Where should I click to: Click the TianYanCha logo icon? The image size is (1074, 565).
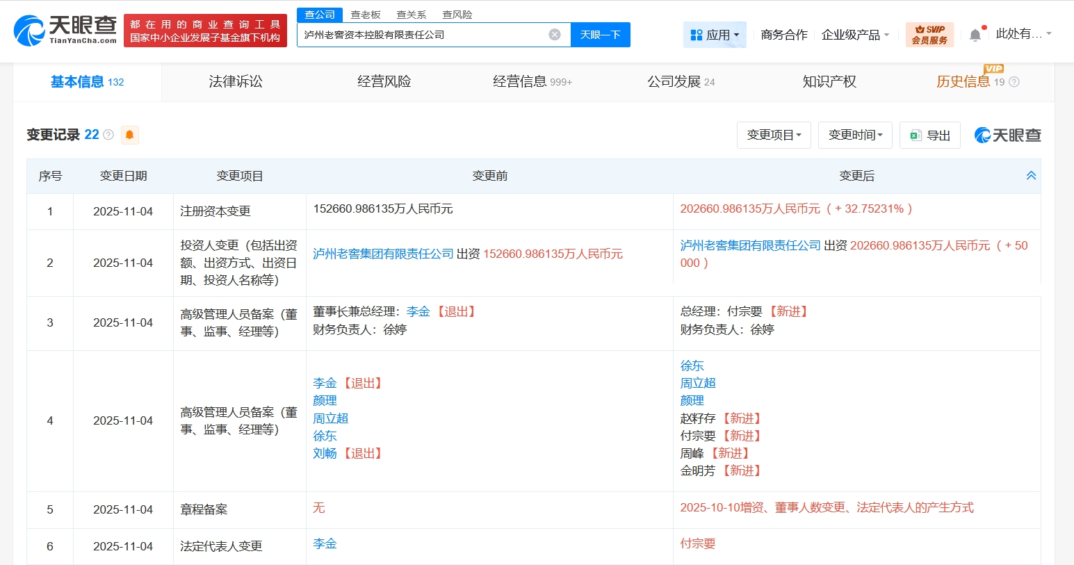30,31
